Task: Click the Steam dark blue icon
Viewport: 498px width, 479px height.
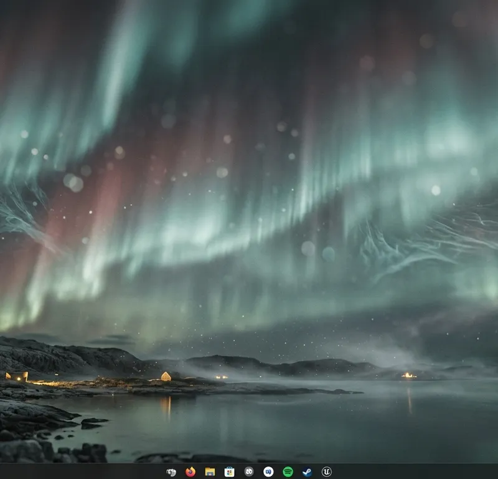Action: (x=306, y=471)
